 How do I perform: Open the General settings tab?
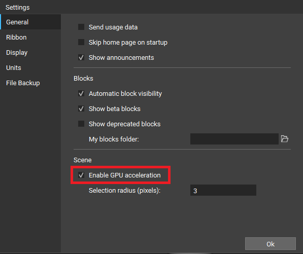(x=30, y=22)
